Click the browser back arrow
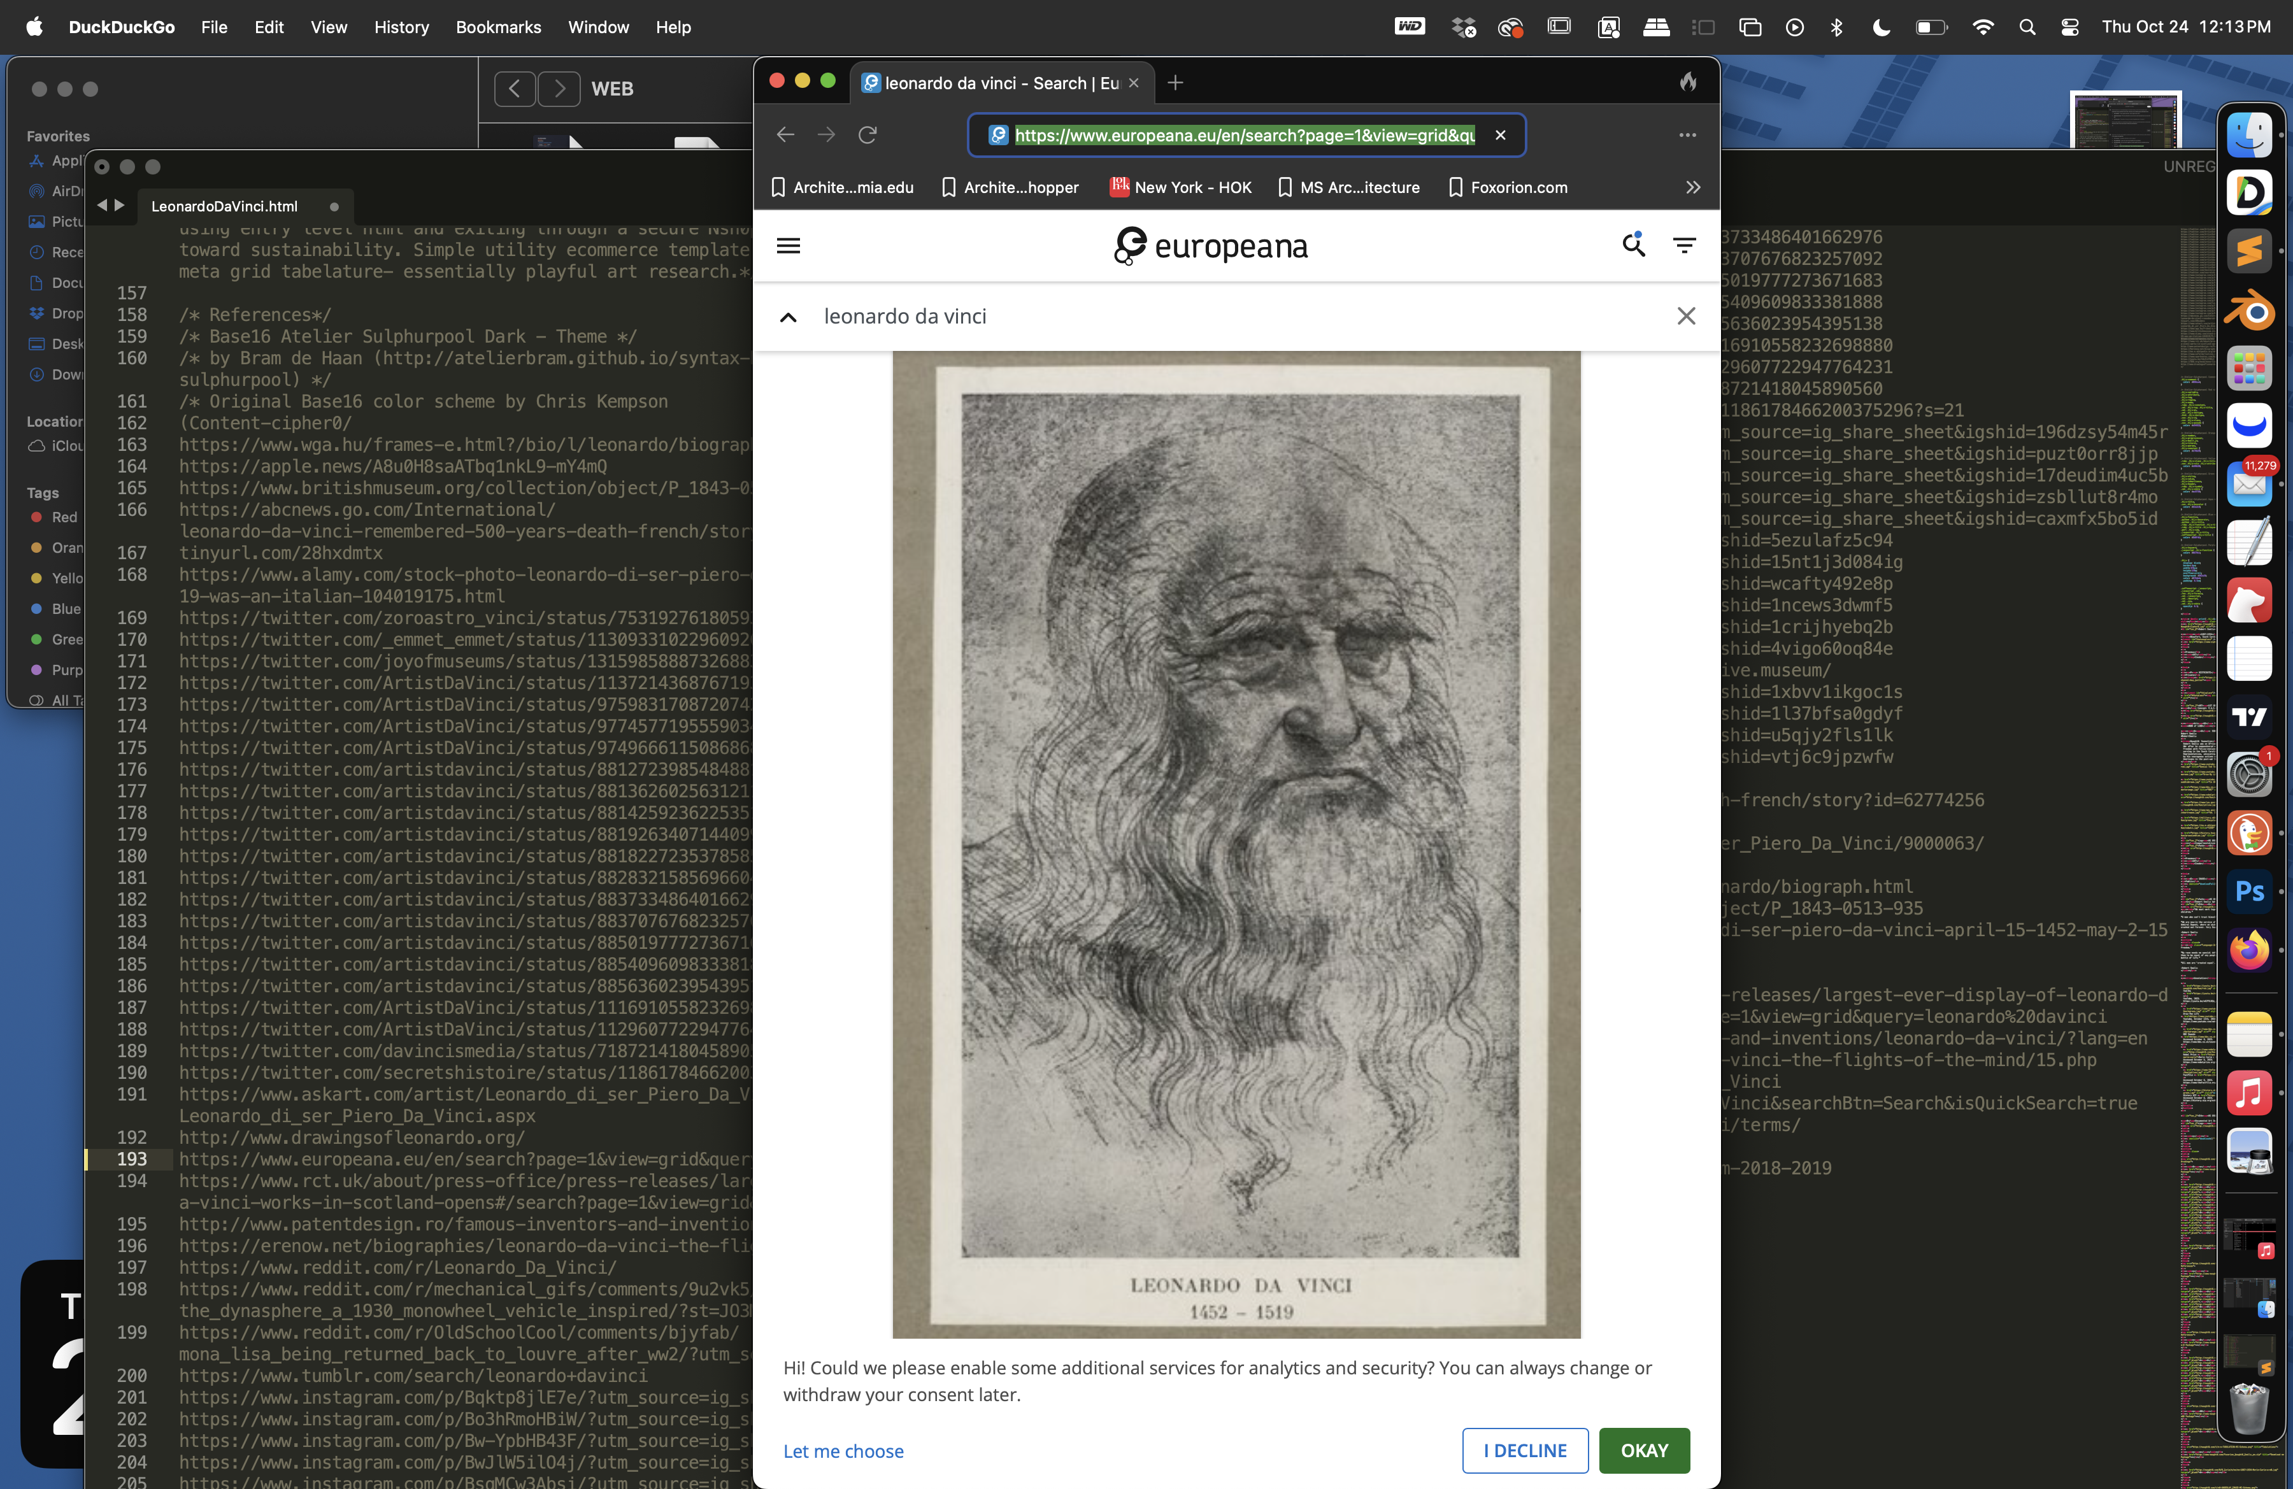This screenshot has width=2293, height=1489. tap(785, 135)
